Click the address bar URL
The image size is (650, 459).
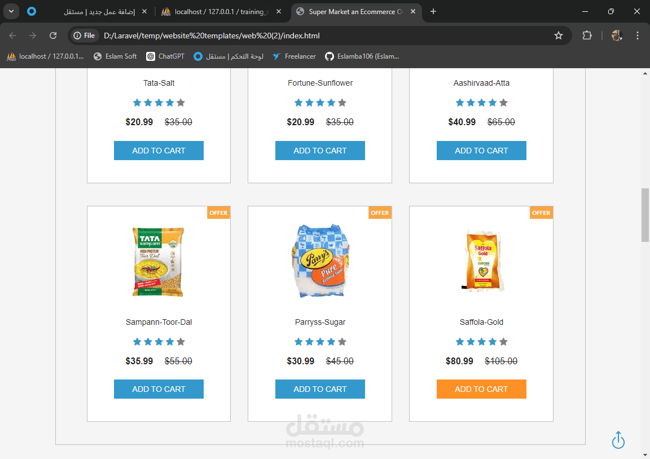[212, 36]
